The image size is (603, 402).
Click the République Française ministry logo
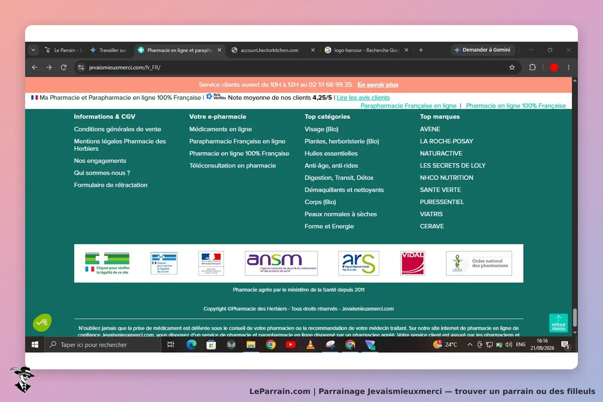[211, 263]
